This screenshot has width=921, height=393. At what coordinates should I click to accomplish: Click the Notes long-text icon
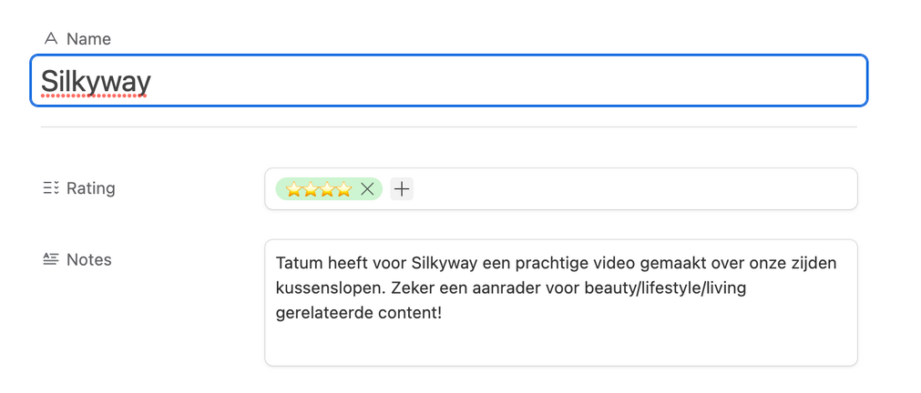tap(51, 259)
